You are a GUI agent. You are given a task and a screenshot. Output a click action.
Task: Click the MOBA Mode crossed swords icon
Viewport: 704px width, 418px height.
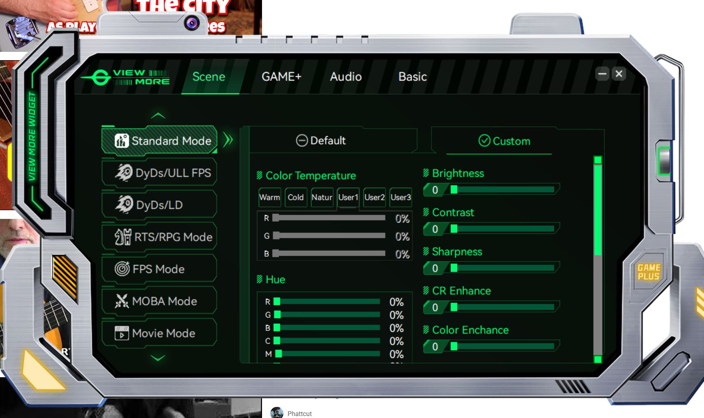point(122,301)
